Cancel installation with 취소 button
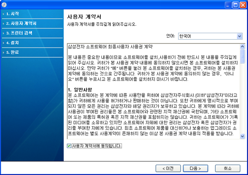The image size is (248, 175). pyautogui.click(x=228, y=168)
